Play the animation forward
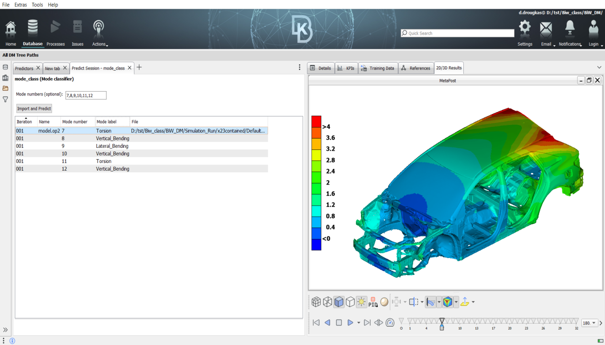The width and height of the screenshot is (605, 345). pyautogui.click(x=350, y=323)
